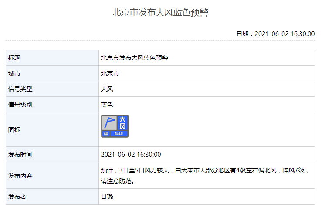The height and width of the screenshot is (218, 325).
Task: Select the 图标 row label
Action: point(14,129)
